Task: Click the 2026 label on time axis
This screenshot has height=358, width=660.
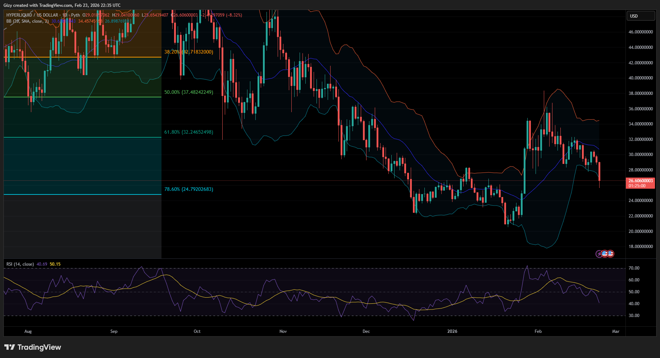Action: (x=452, y=331)
